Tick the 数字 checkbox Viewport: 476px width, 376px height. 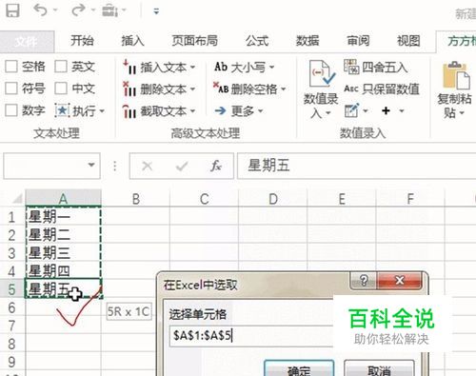11,110
